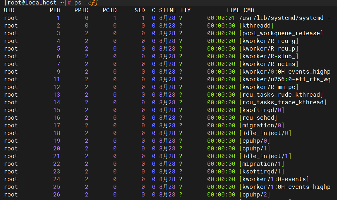The height and width of the screenshot is (200, 337).
Task: Select the UID column header
Action: [x=9, y=10]
